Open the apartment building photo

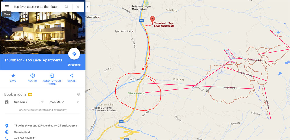click(x=43, y=33)
